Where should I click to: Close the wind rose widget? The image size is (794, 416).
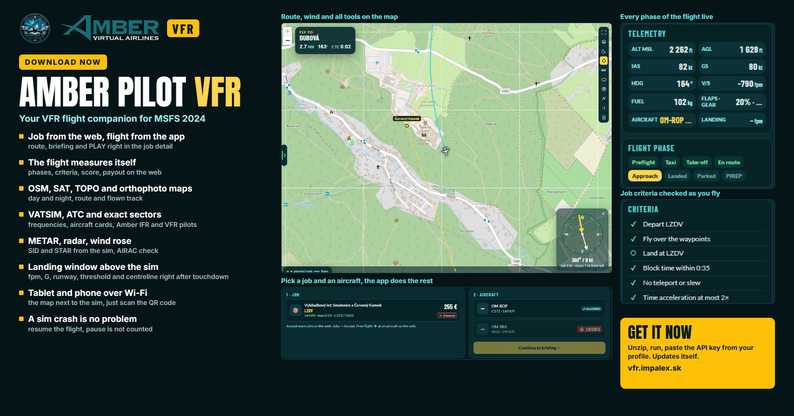(x=603, y=213)
